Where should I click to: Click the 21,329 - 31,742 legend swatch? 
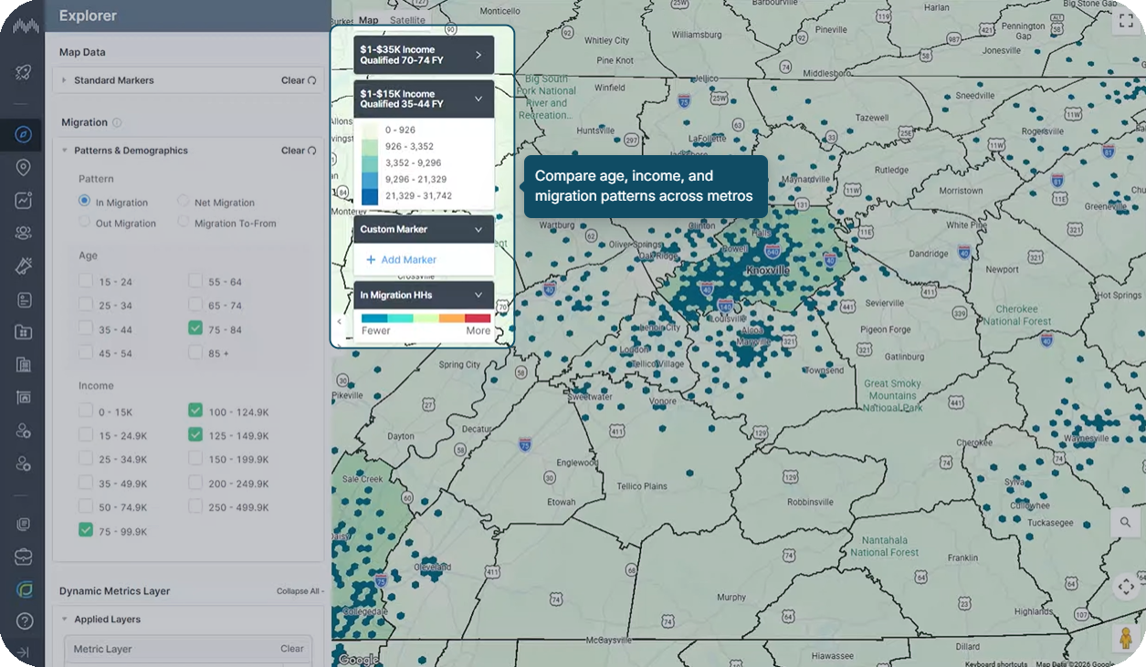tap(369, 196)
